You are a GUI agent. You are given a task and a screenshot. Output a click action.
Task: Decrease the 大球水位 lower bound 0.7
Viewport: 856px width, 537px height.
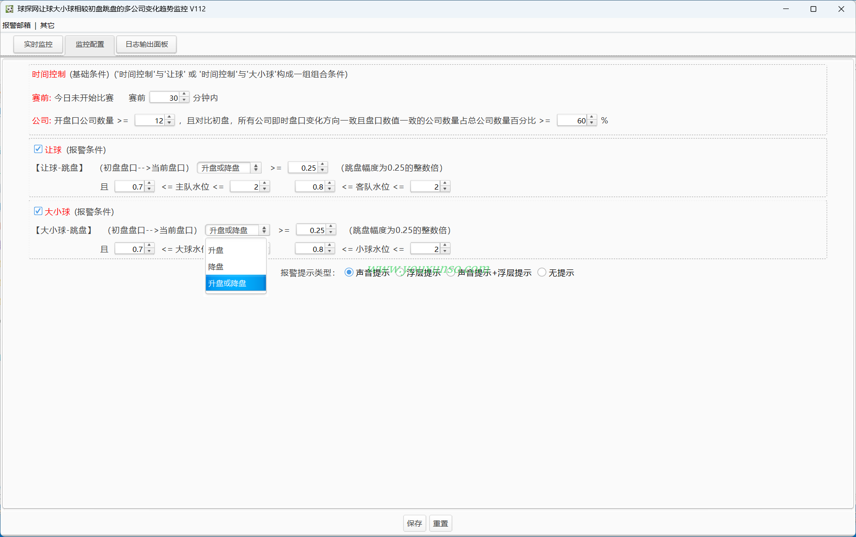point(150,251)
